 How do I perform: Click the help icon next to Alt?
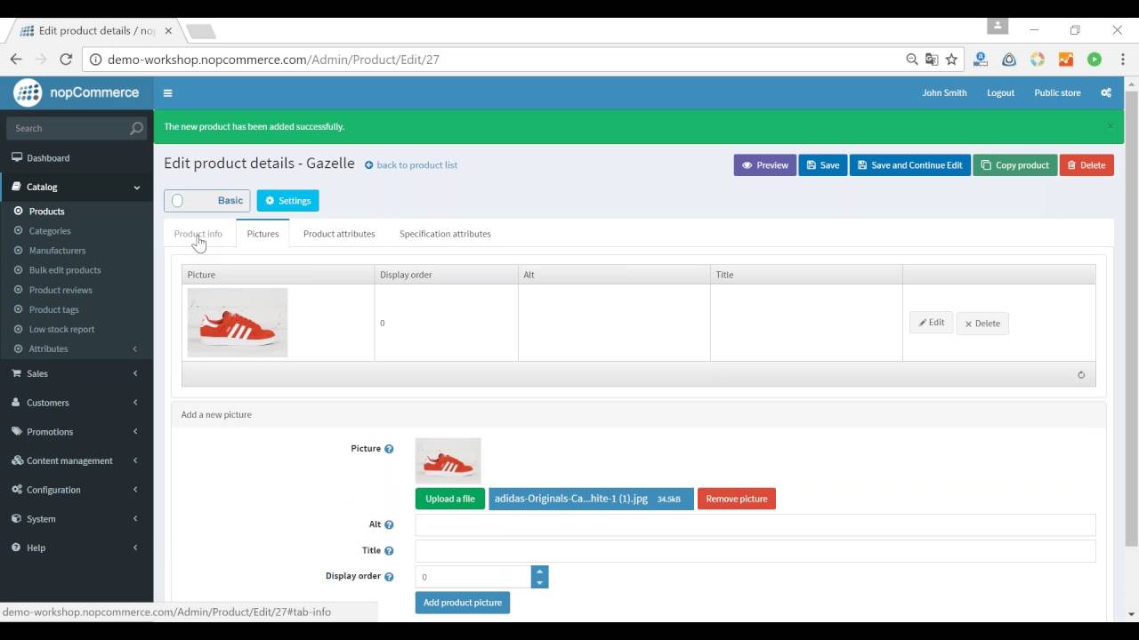389,525
